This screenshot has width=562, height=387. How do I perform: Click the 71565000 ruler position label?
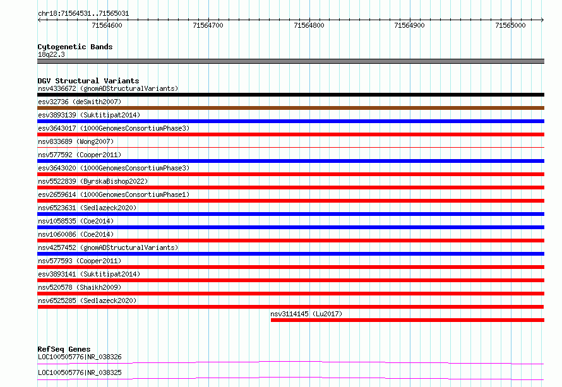(x=510, y=25)
